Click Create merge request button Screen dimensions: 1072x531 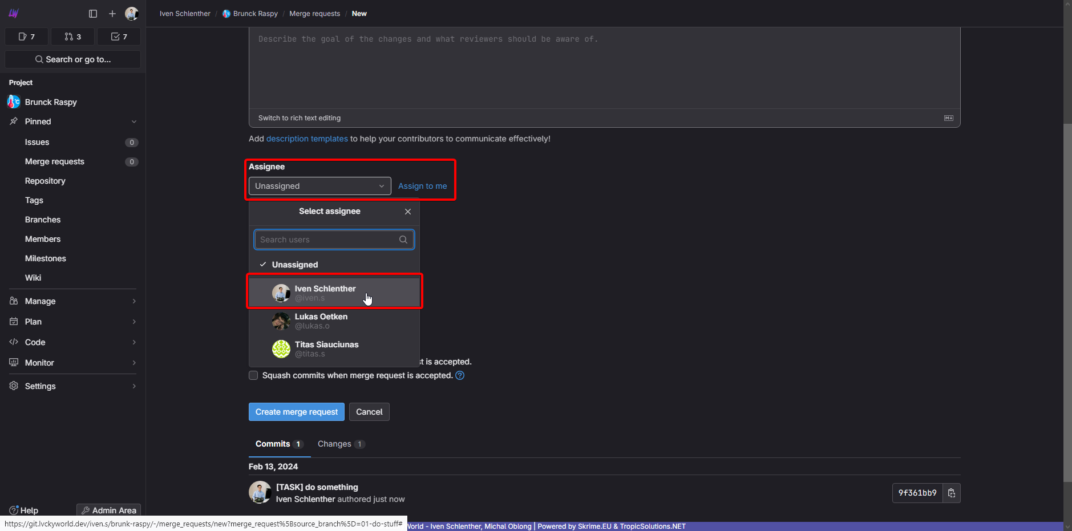click(296, 412)
